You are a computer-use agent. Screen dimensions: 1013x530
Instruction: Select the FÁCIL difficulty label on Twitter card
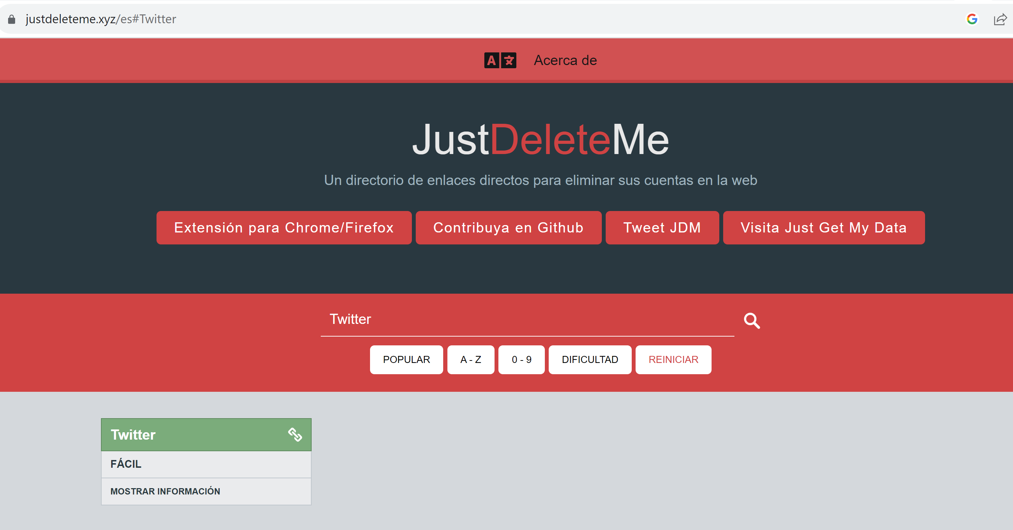point(126,464)
